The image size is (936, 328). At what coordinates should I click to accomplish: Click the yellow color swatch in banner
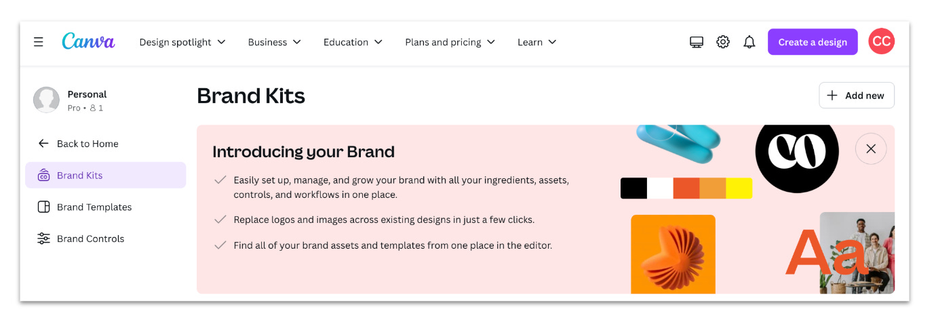739,188
